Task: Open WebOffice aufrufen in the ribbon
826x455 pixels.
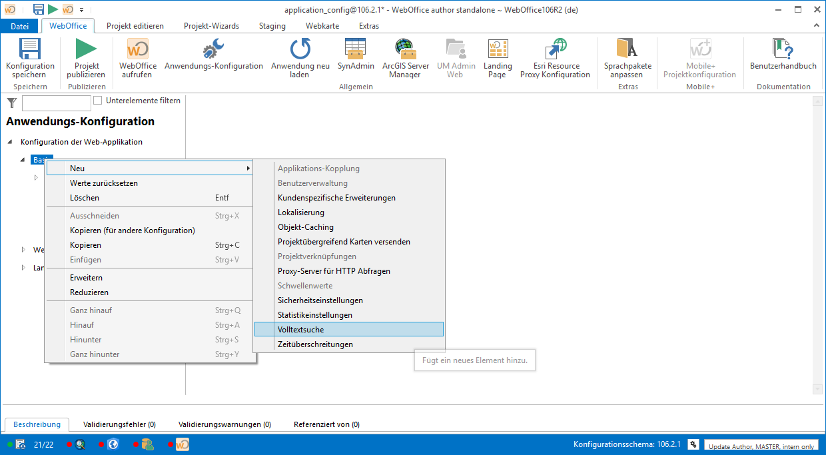Action: 138,49
